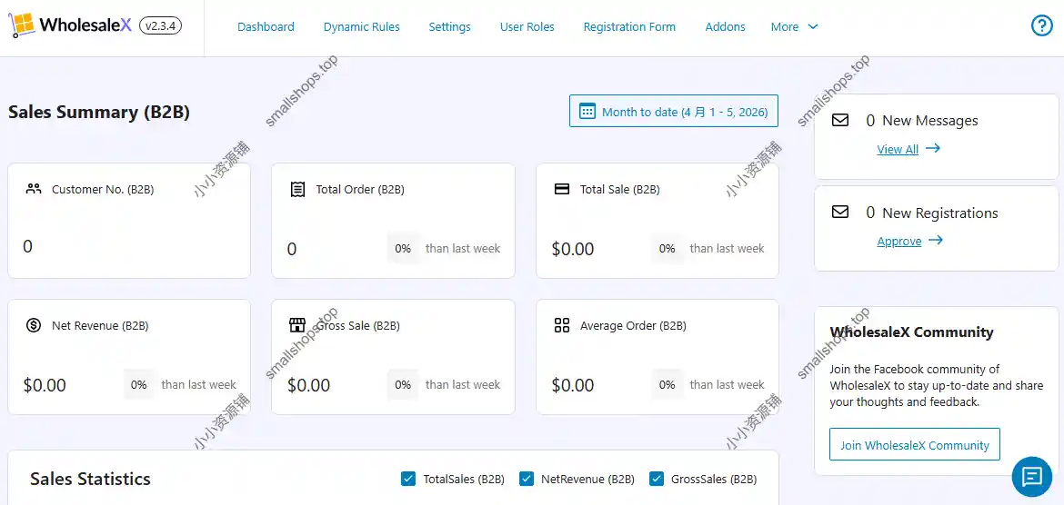Click the Sales Summary (B2B) heading
The height and width of the screenshot is (505, 1064).
coord(99,112)
